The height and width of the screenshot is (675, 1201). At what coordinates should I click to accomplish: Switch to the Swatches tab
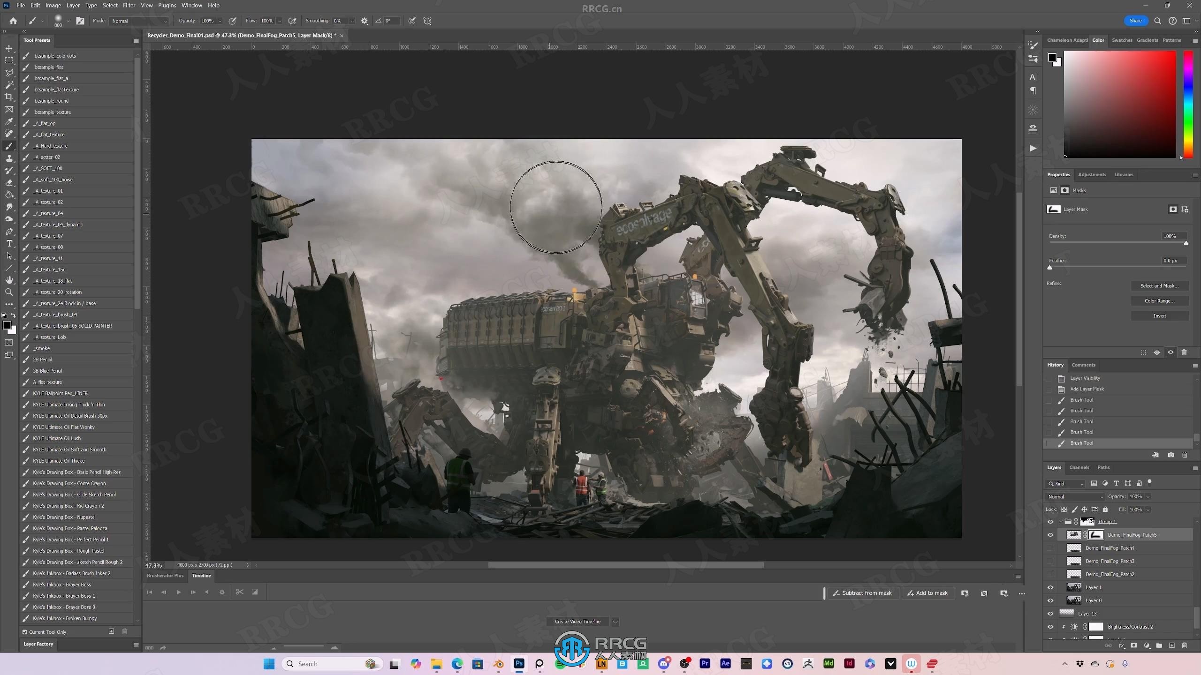[1122, 40]
